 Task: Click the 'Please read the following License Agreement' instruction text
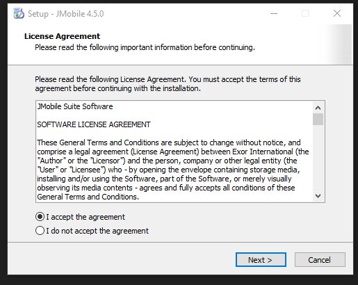click(168, 84)
